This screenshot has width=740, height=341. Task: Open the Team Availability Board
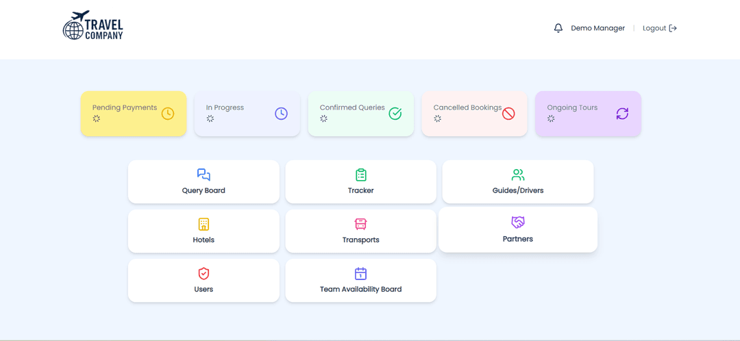[x=360, y=281]
